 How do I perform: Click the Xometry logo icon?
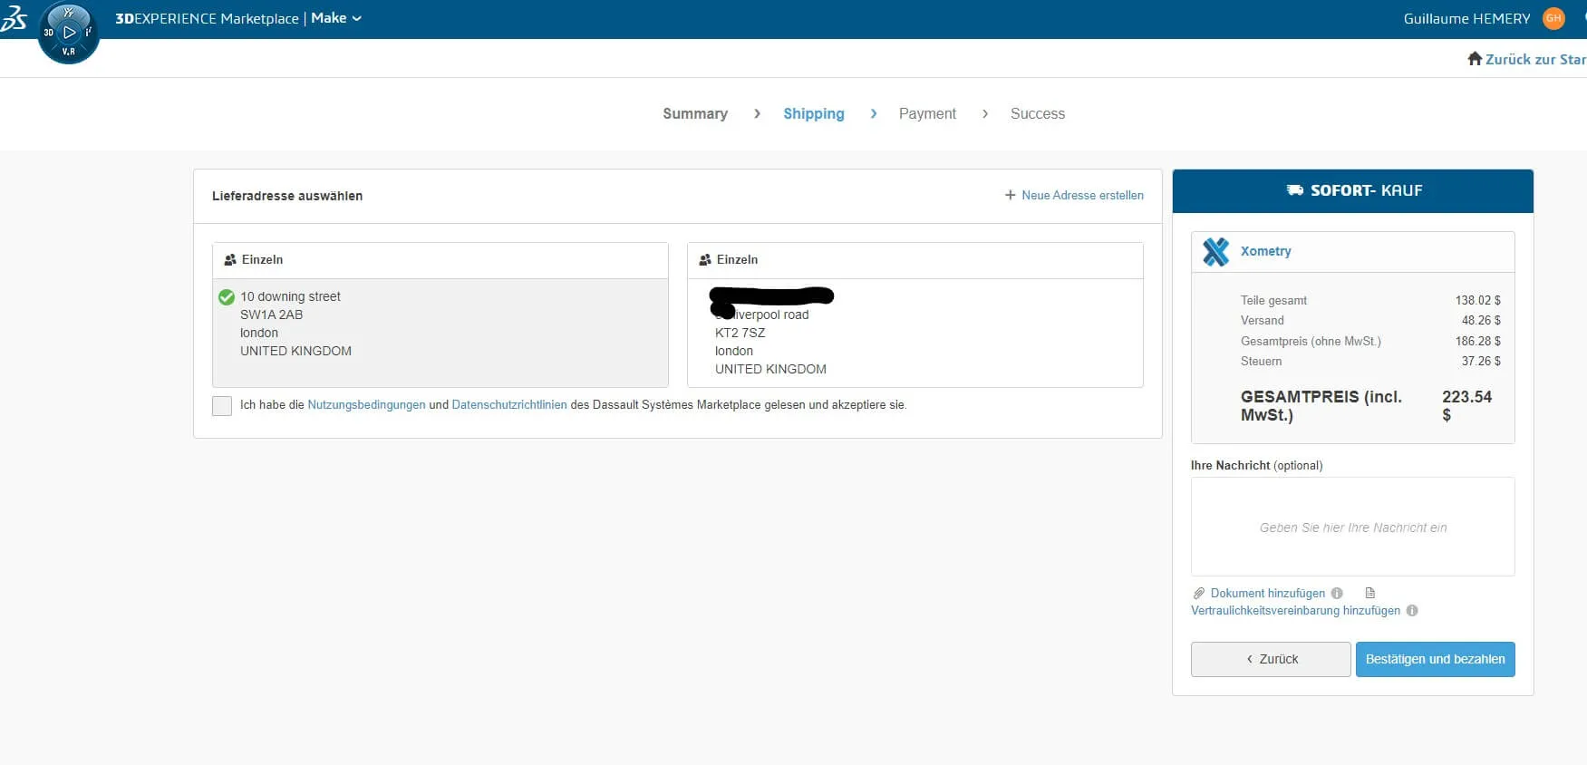click(1215, 251)
